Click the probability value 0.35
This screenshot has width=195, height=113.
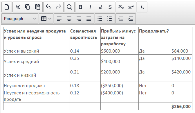pos(75,58)
